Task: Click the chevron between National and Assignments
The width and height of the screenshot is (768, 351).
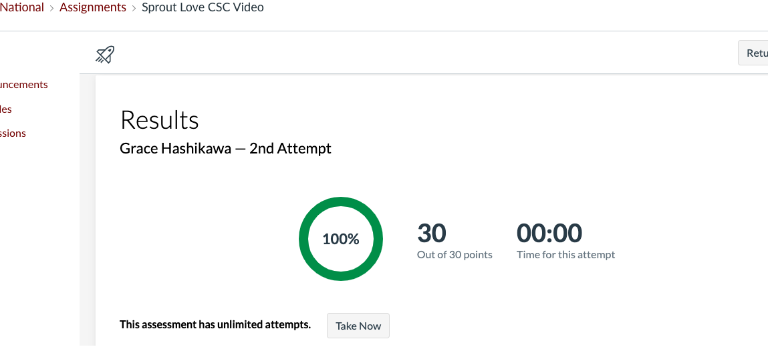Action: point(51,8)
